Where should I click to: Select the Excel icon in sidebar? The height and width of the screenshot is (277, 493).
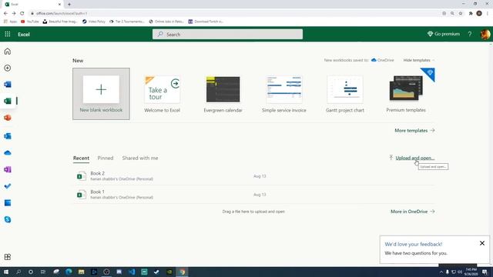[8, 101]
